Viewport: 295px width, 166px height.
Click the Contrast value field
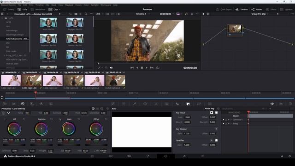[x=65, y=113]
